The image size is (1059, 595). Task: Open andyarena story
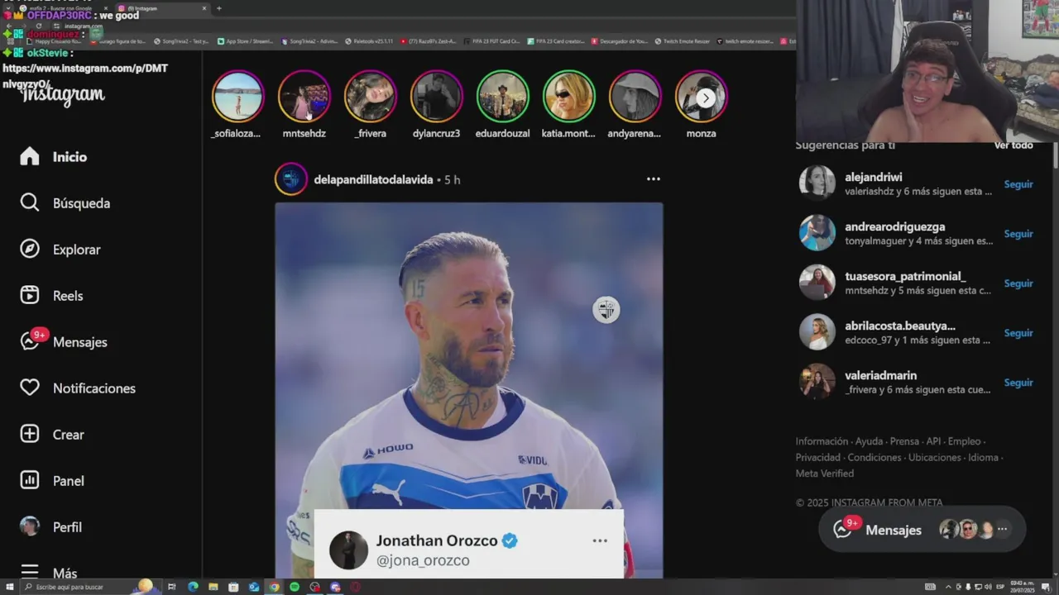pyautogui.click(x=635, y=97)
